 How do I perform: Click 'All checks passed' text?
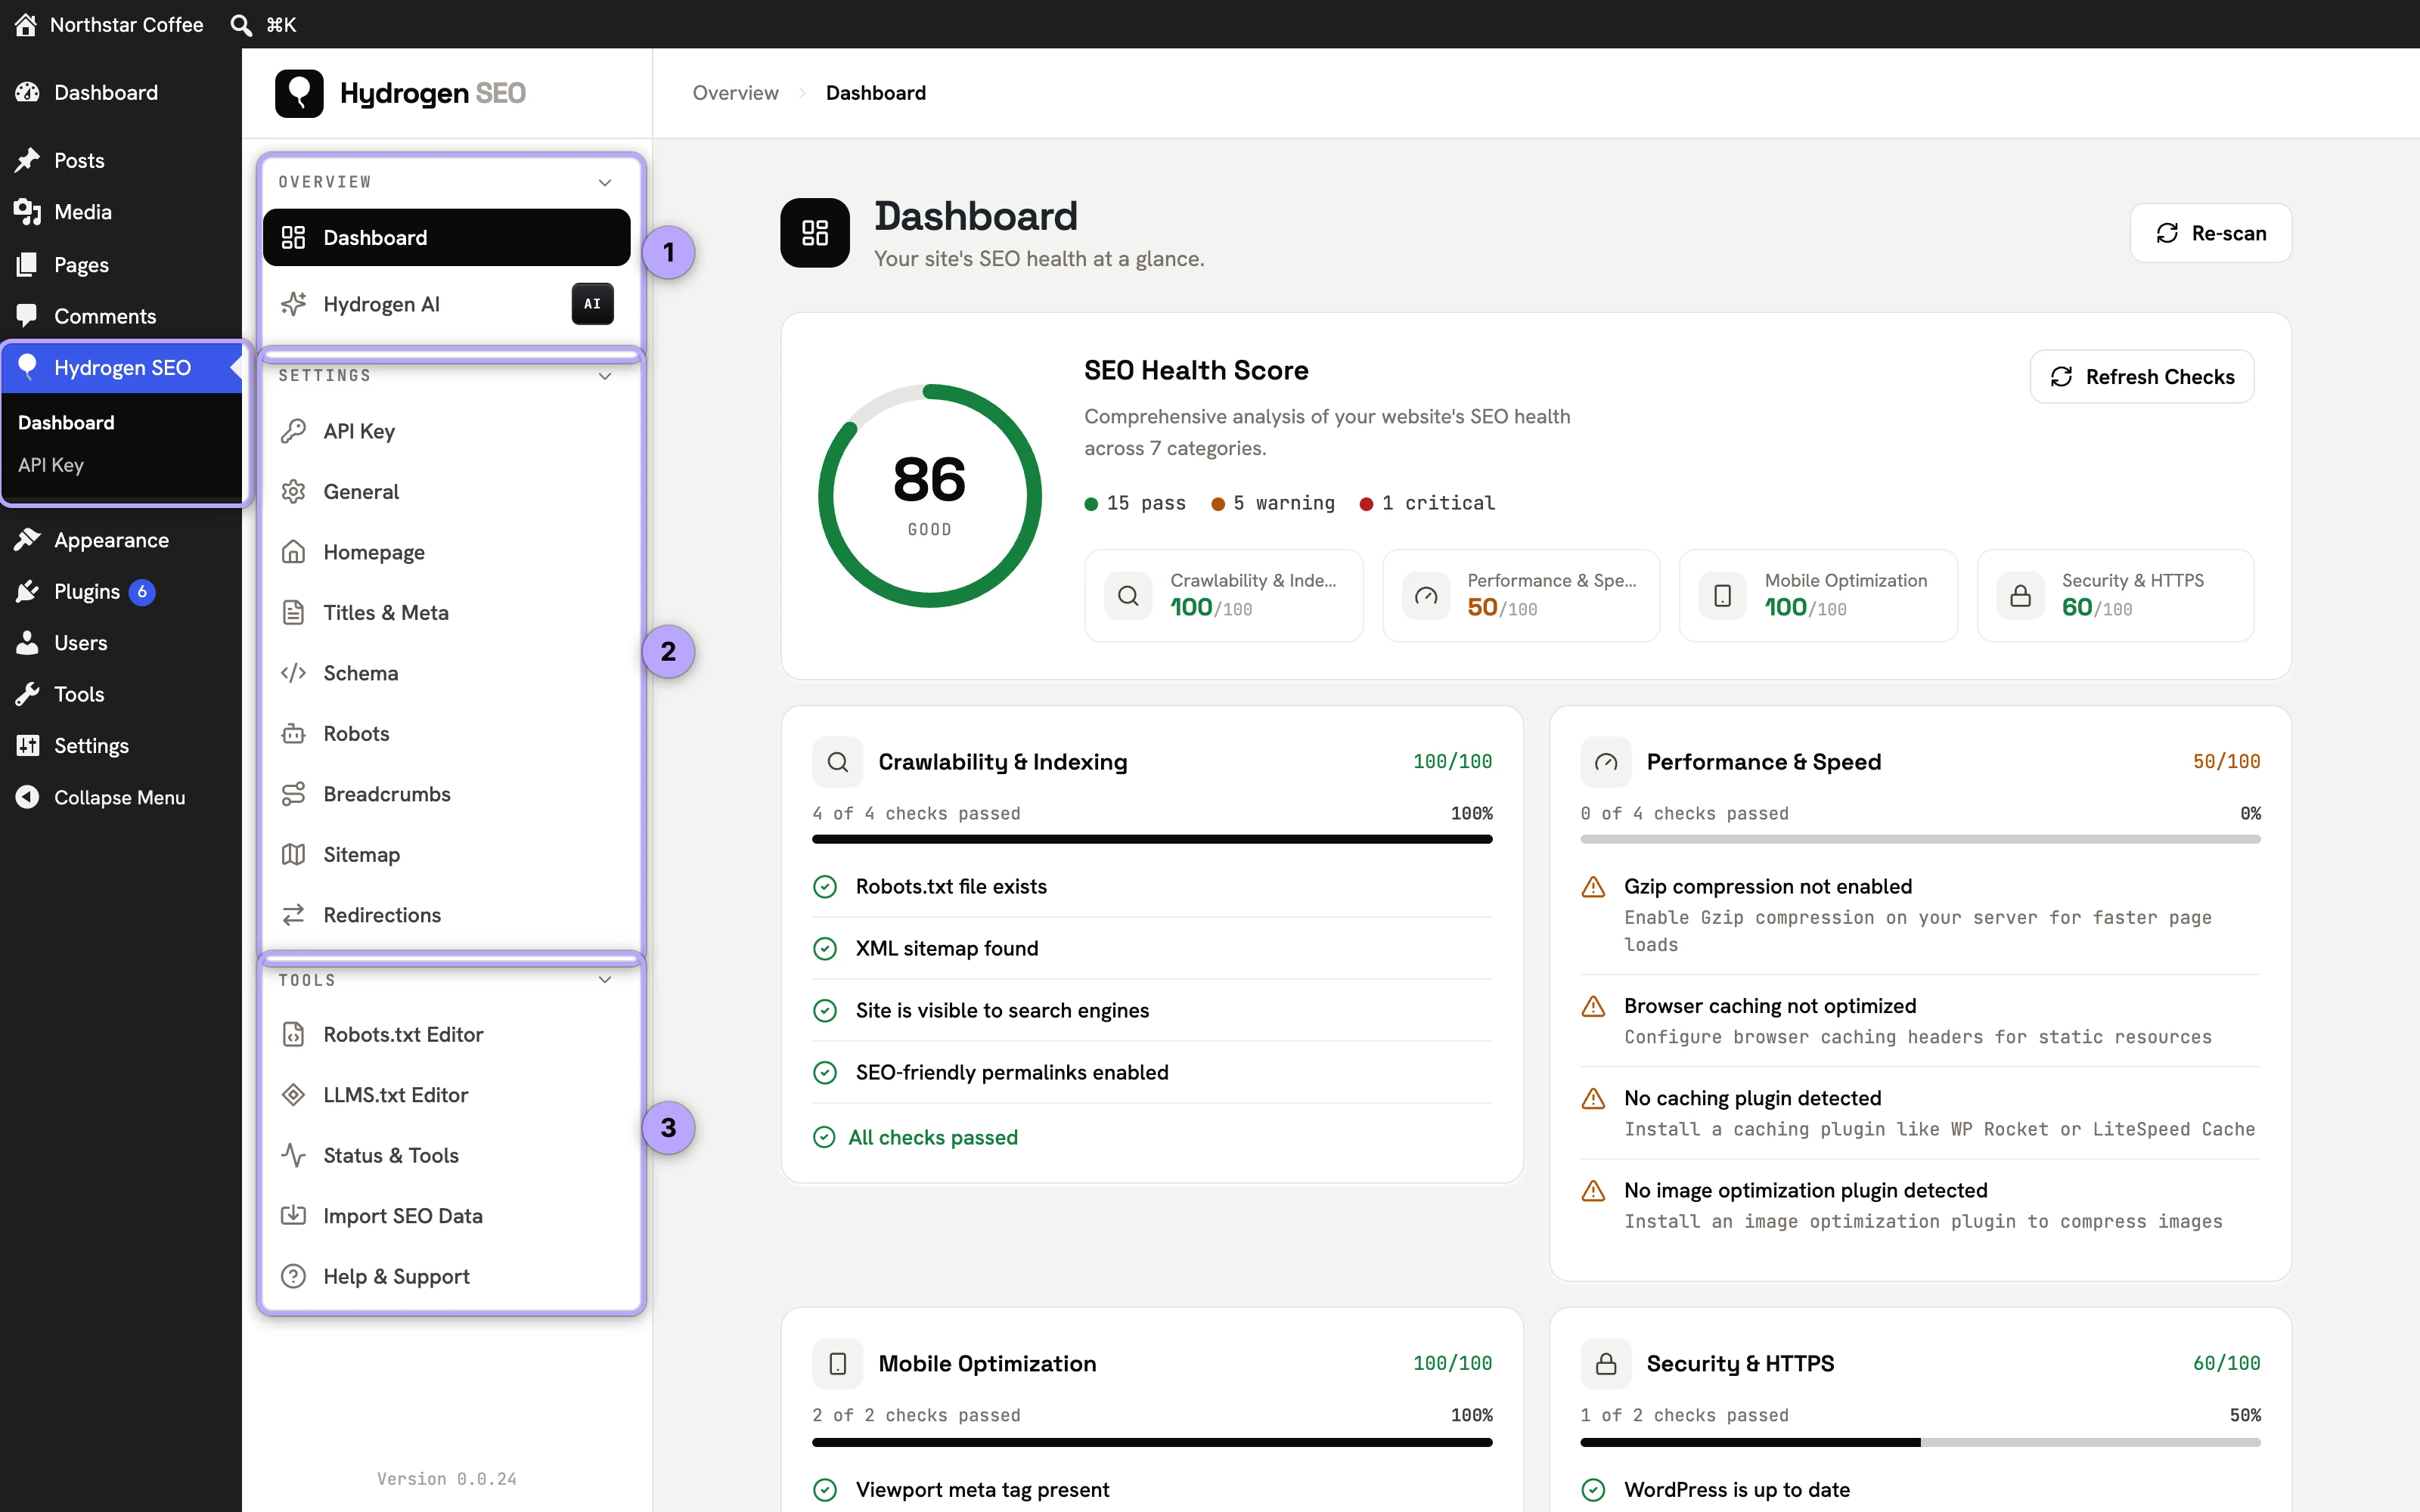coord(933,1137)
